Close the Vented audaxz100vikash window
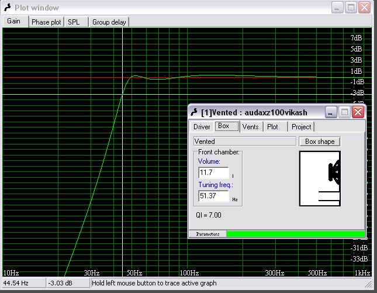Screen dimensions: 377x293 pos(358,112)
